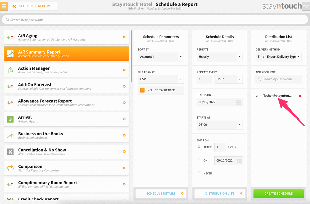Viewport: 310px width, 204px height.
Task: Open the Repeats Every Hour unit dropdown
Action: [228, 79]
